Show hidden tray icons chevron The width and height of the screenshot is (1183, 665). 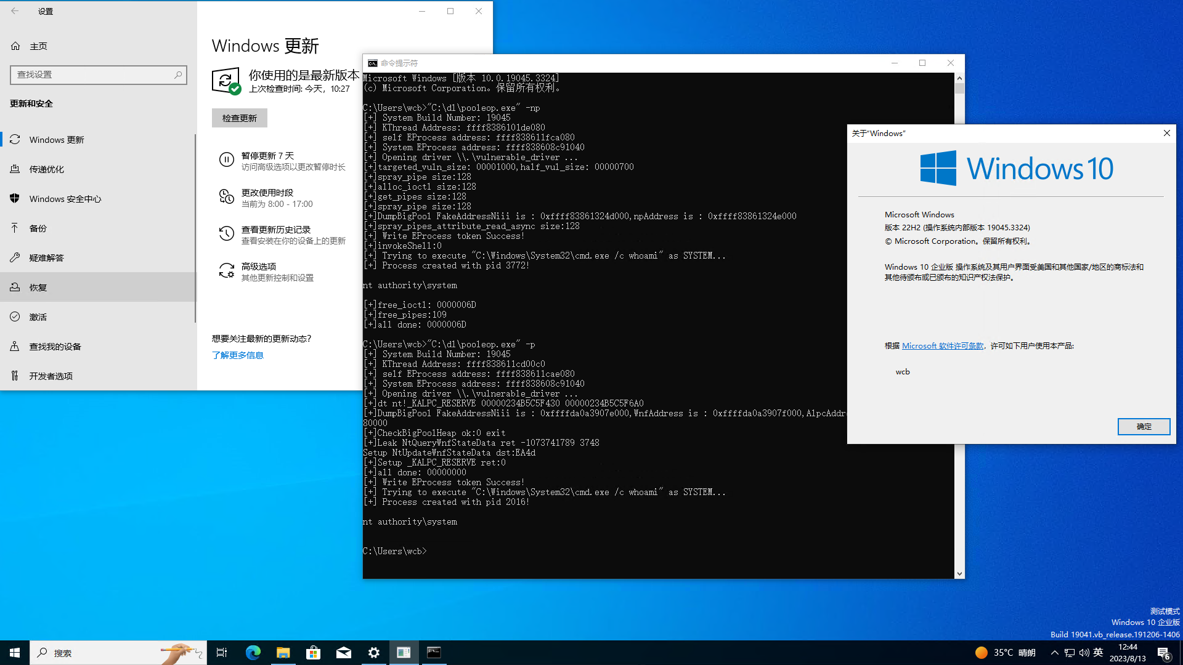coord(1054,653)
